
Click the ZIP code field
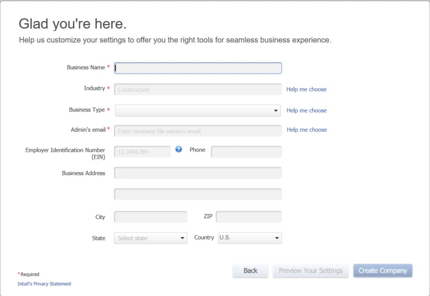coord(249,216)
